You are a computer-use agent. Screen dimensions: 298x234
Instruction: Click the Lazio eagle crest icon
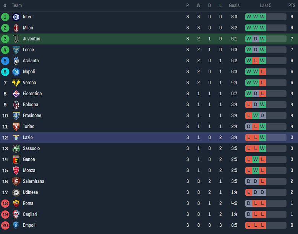pos(16,138)
